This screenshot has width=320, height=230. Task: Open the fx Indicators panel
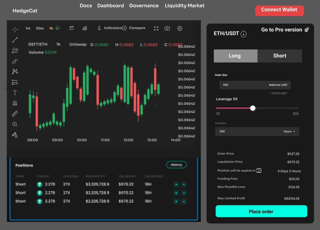[110, 28]
